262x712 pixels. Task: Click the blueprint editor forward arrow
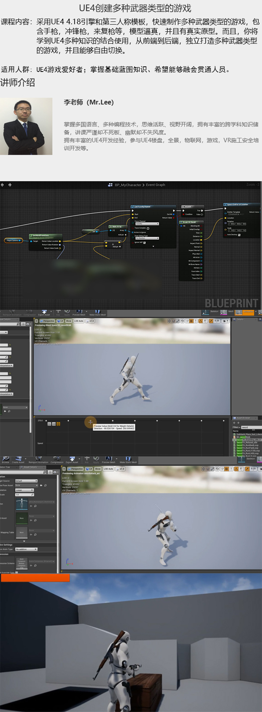coord(10,185)
